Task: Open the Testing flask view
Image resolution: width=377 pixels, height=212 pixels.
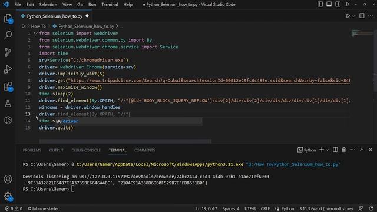Action: [8, 104]
